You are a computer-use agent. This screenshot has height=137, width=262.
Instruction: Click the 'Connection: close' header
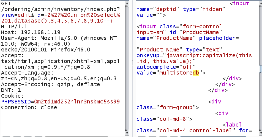pyautogui.click(x=29, y=107)
